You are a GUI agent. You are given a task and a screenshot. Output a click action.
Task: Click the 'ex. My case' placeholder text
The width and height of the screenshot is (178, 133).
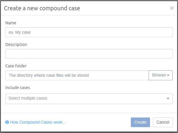pyautogui.click(x=20, y=32)
